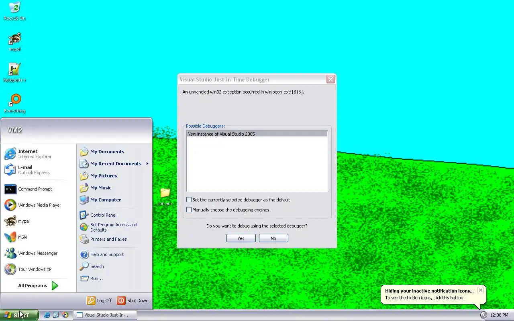Screen dimensions: 514x321
Task: Close the Just-In-Time Debugger dialog
Action: (330, 79)
